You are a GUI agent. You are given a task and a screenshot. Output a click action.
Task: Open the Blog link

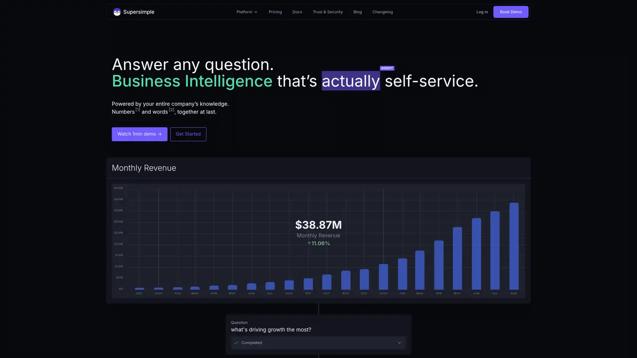pos(357,12)
